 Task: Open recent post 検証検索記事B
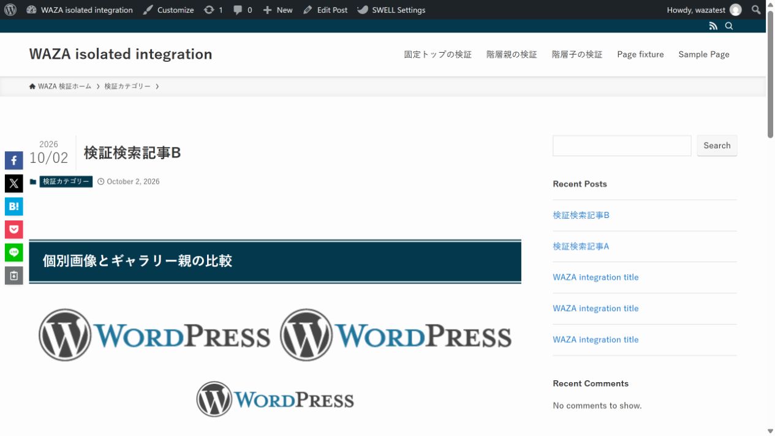pos(581,215)
